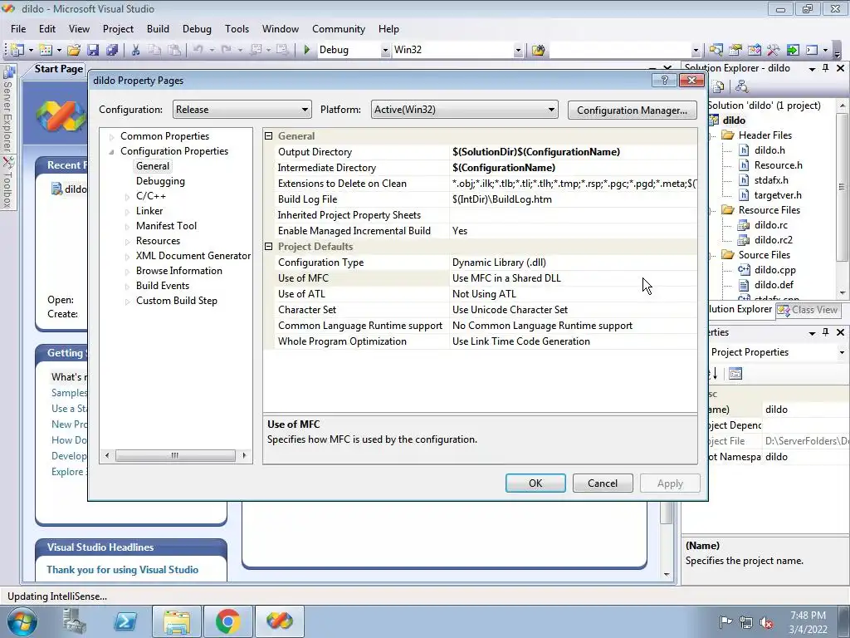Screen dimensions: 850x638
Task: Select the Start Page document tab
Action: point(59,69)
